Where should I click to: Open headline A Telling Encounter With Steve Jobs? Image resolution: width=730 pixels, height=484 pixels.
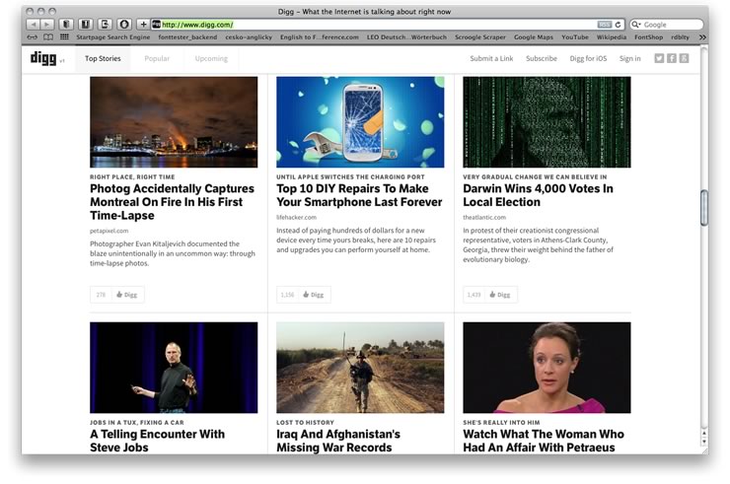click(x=158, y=441)
